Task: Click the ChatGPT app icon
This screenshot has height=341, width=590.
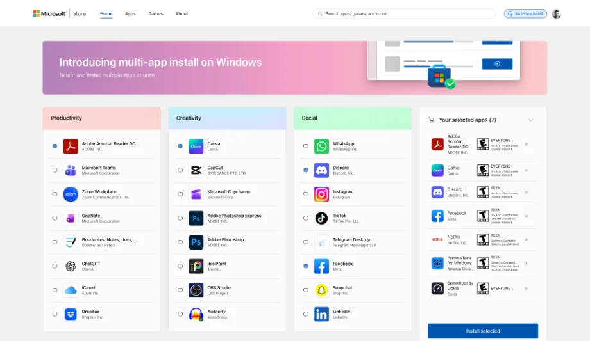Action: [71, 266]
